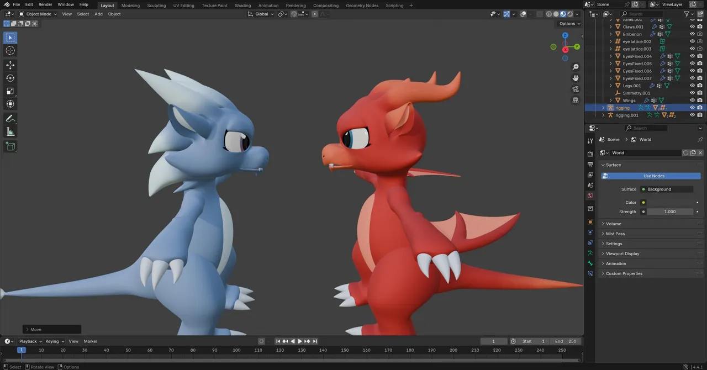Pick the Measure tool
Image resolution: width=707 pixels, height=370 pixels.
(10, 131)
